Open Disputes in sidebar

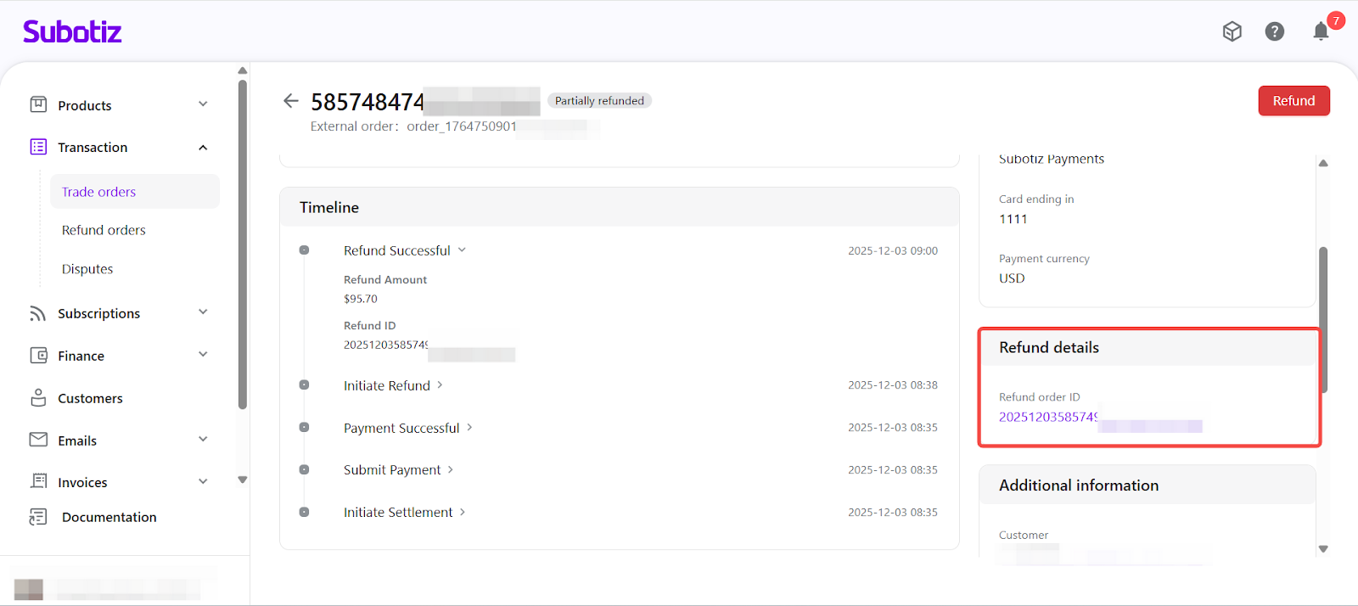(87, 269)
